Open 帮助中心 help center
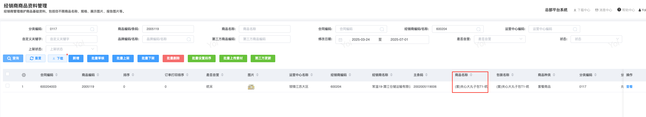This screenshot has width=646, height=117. tap(626, 10)
